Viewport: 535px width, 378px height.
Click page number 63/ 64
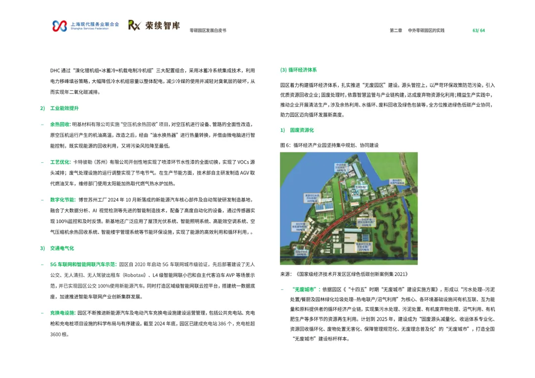[479, 30]
